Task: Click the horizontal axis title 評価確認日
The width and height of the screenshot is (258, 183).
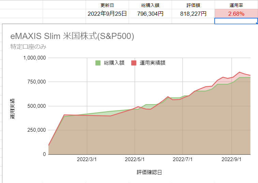Action: pyautogui.click(x=149, y=172)
